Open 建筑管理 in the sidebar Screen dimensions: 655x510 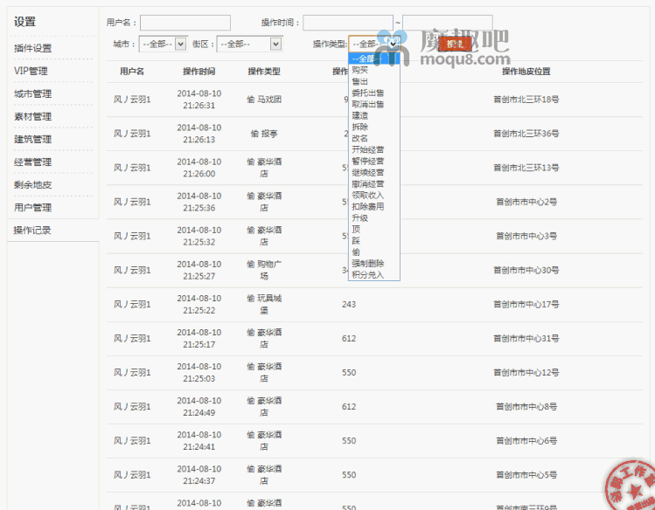tap(32, 139)
